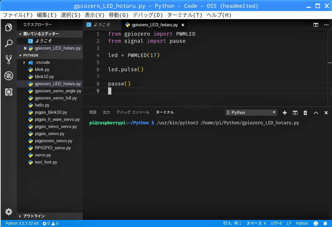Click the warnings count in status bar

click(x=55, y=223)
